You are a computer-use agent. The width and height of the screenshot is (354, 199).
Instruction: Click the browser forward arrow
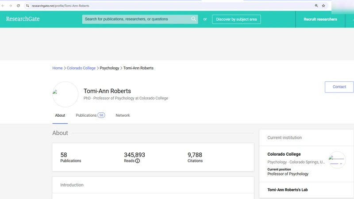[x=10, y=6]
